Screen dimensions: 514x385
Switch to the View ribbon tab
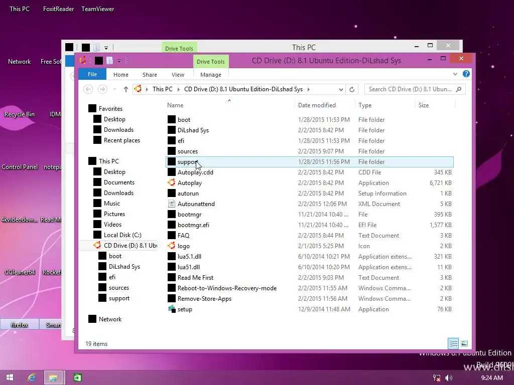[x=178, y=75]
